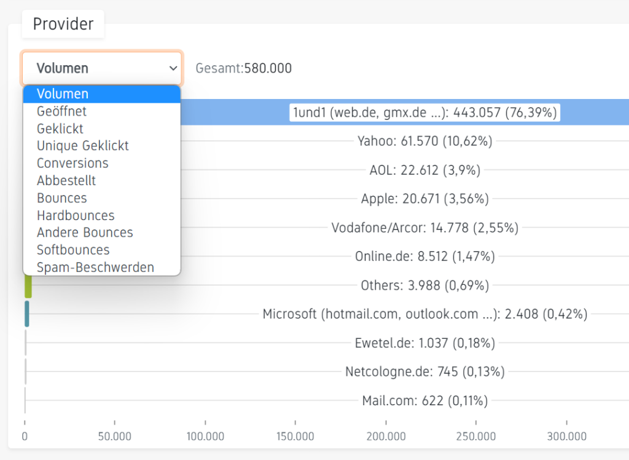
Task: Click the Vodafone/Arcor data label
Action: point(425,228)
